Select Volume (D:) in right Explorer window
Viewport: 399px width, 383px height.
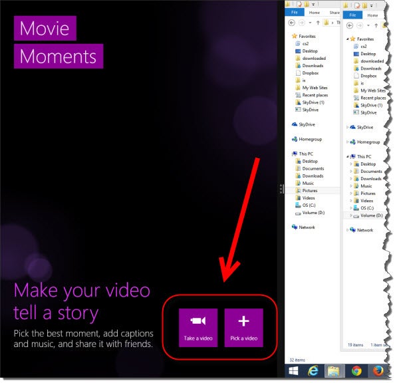click(x=371, y=215)
